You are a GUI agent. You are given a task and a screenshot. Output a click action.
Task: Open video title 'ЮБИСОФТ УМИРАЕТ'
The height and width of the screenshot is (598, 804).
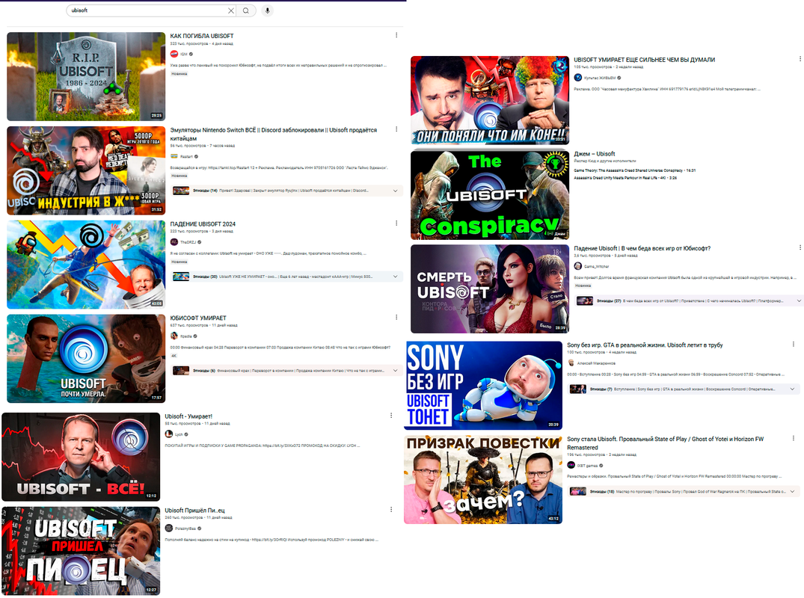click(x=198, y=318)
